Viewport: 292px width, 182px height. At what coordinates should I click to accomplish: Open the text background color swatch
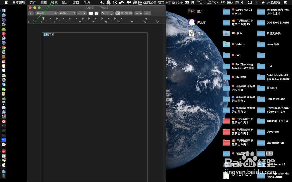[x=96, y=13]
